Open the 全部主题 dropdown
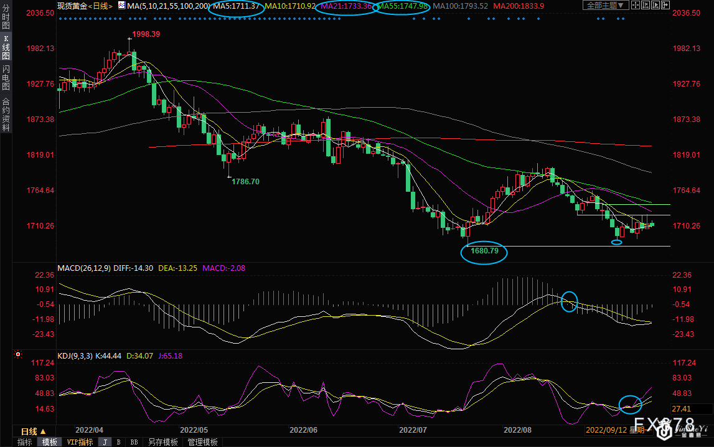The height and width of the screenshot is (447, 714). pyautogui.click(x=604, y=6)
